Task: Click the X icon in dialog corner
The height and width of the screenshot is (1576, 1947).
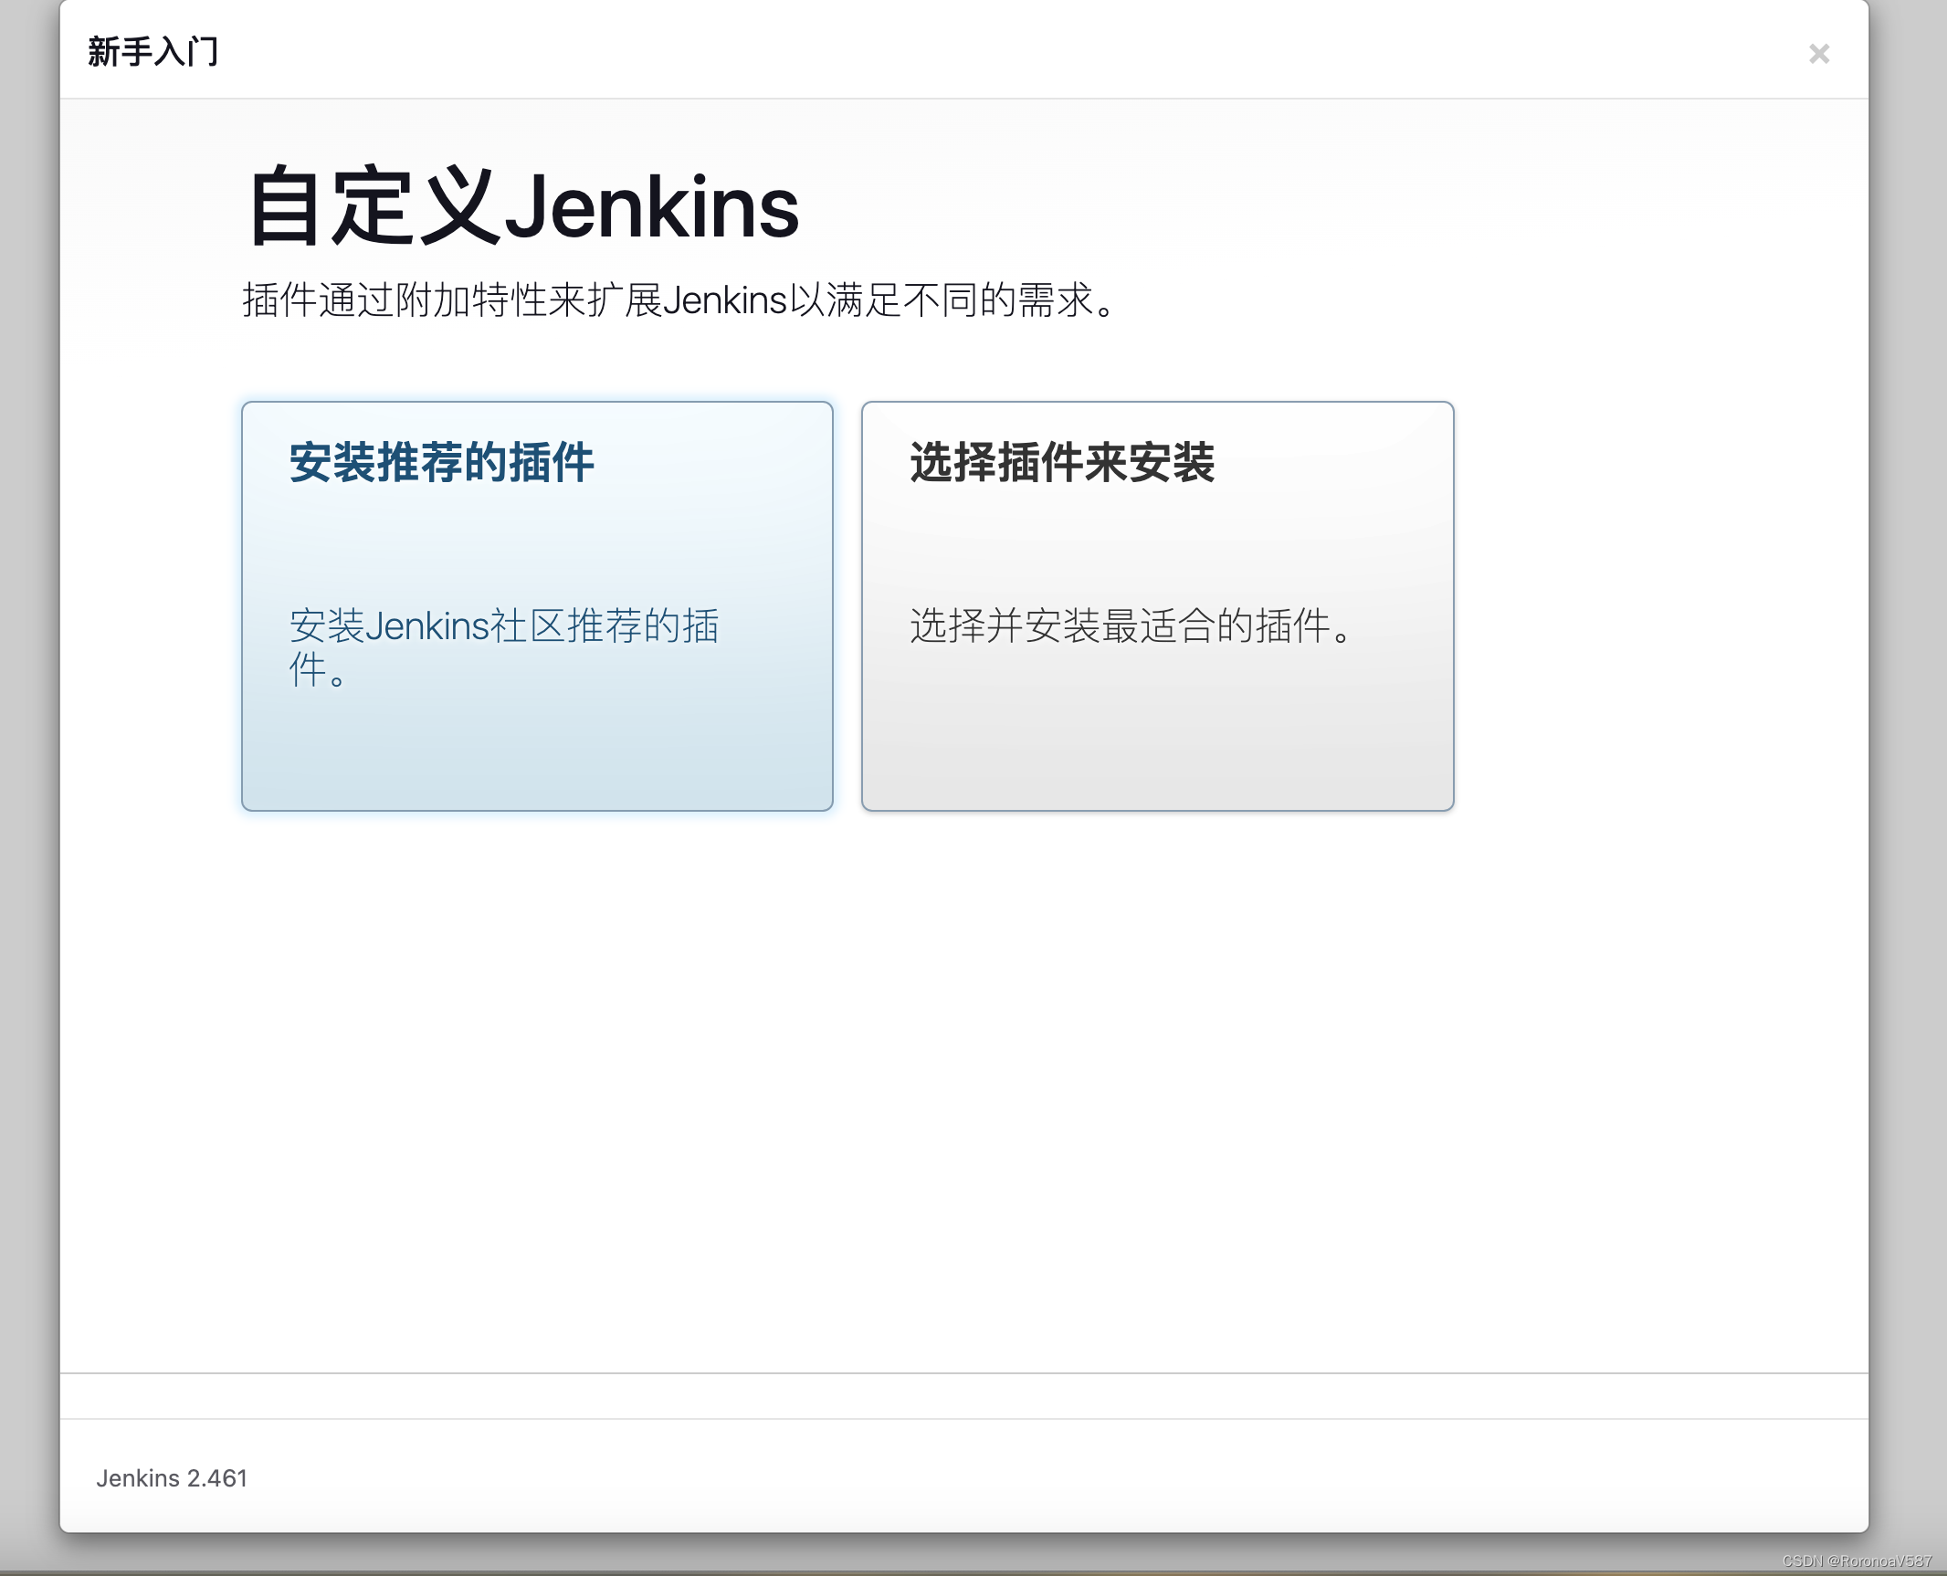Action: [1819, 55]
